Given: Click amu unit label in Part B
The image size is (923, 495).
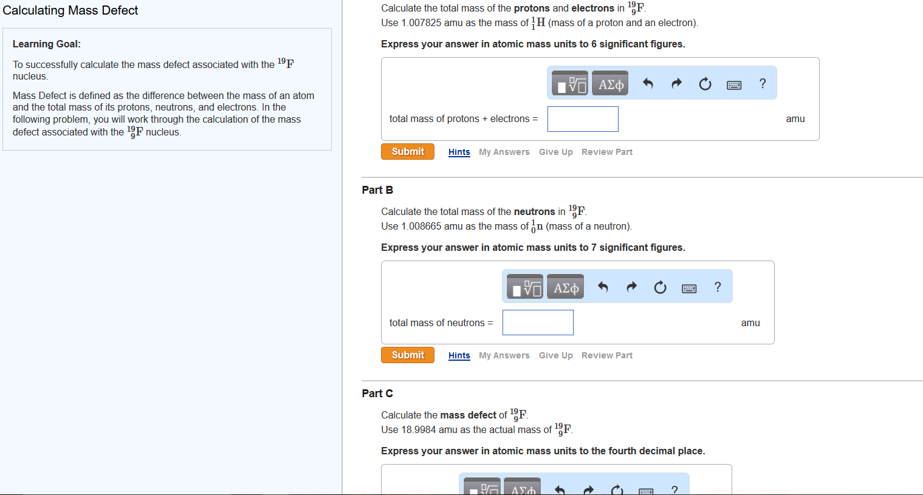Looking at the screenshot, I should click(x=750, y=323).
